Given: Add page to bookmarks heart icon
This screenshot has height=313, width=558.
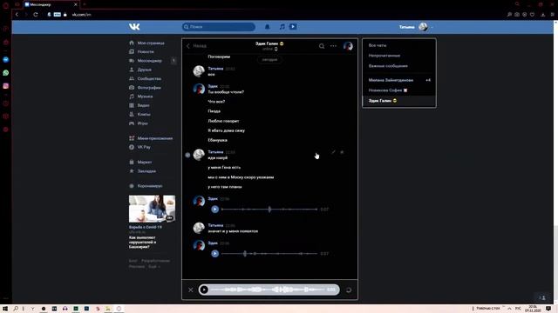Looking at the screenshot, I should tap(532, 15).
